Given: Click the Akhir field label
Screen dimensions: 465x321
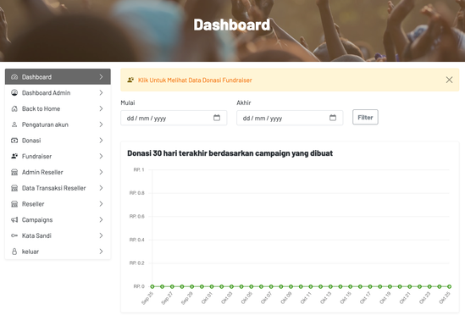Looking at the screenshot, I should (244, 102).
